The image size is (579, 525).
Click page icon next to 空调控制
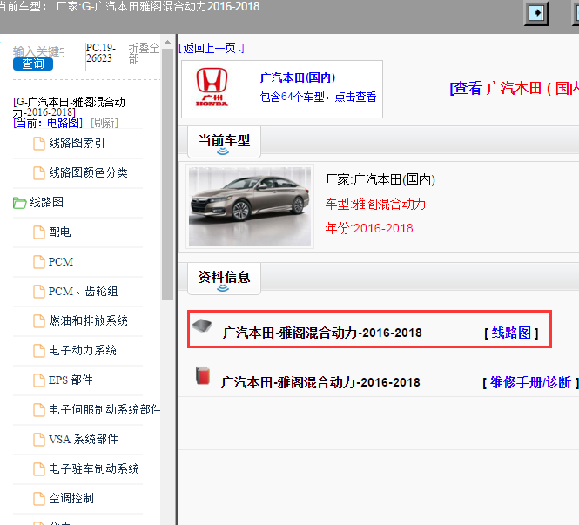[39, 499]
